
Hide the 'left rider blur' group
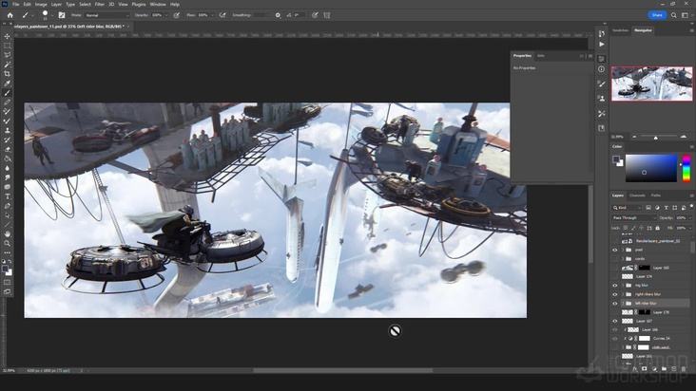pyautogui.click(x=615, y=304)
